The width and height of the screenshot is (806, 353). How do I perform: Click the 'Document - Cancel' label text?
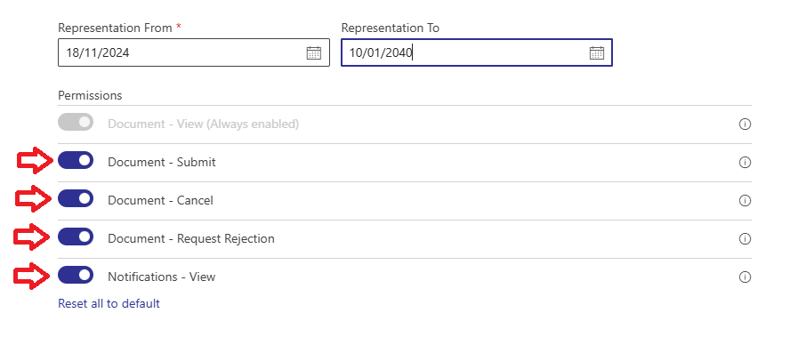click(x=160, y=200)
